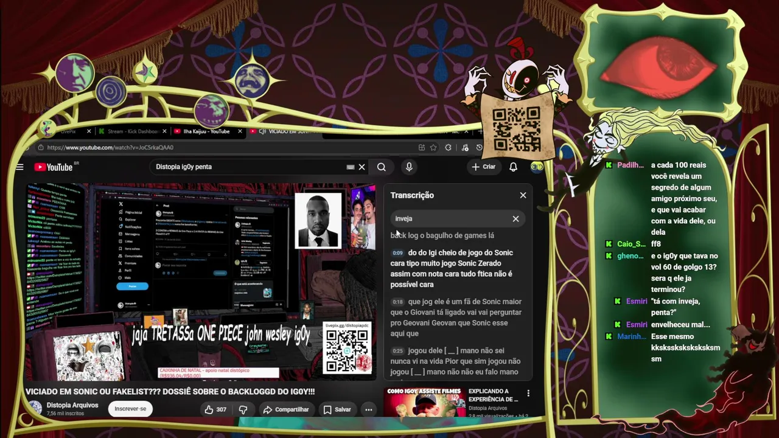The image size is (779, 438).
Task: Open suggested video title 'EXPLICANDO A EXPERIÊNCIA DE ...'
Action: point(493,395)
